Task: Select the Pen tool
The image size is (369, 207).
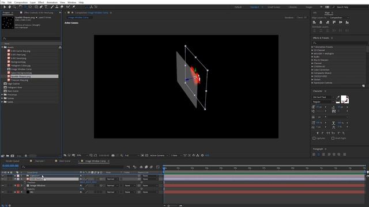Action: click(41, 7)
